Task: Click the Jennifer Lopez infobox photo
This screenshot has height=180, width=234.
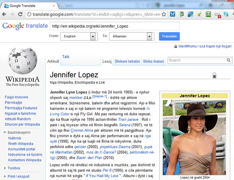Action: pos(194,137)
